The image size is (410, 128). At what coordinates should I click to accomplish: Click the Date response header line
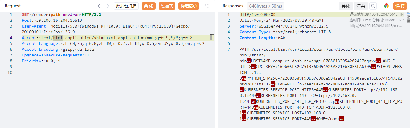tap(281, 20)
